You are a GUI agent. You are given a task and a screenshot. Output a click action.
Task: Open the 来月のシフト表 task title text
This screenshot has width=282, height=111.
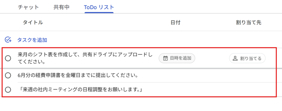coord(85,58)
